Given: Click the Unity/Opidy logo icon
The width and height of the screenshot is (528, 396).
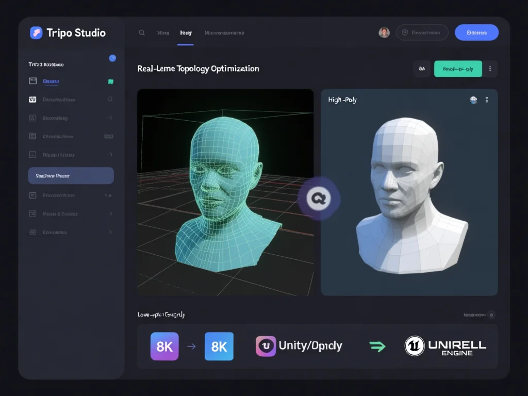Looking at the screenshot, I should point(266,346).
